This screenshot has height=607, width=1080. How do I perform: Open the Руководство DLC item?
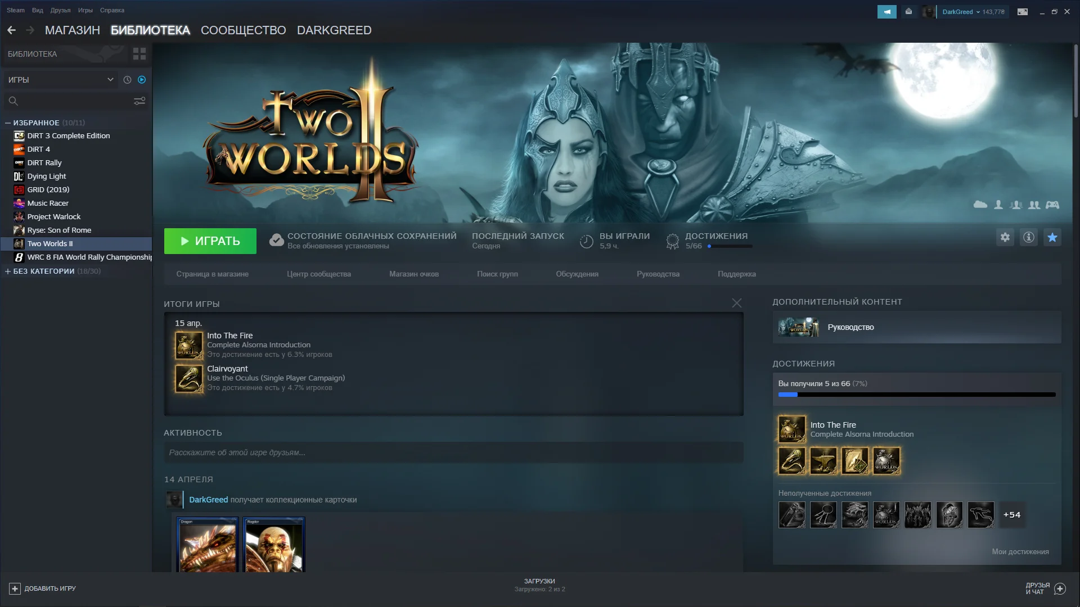tap(917, 327)
